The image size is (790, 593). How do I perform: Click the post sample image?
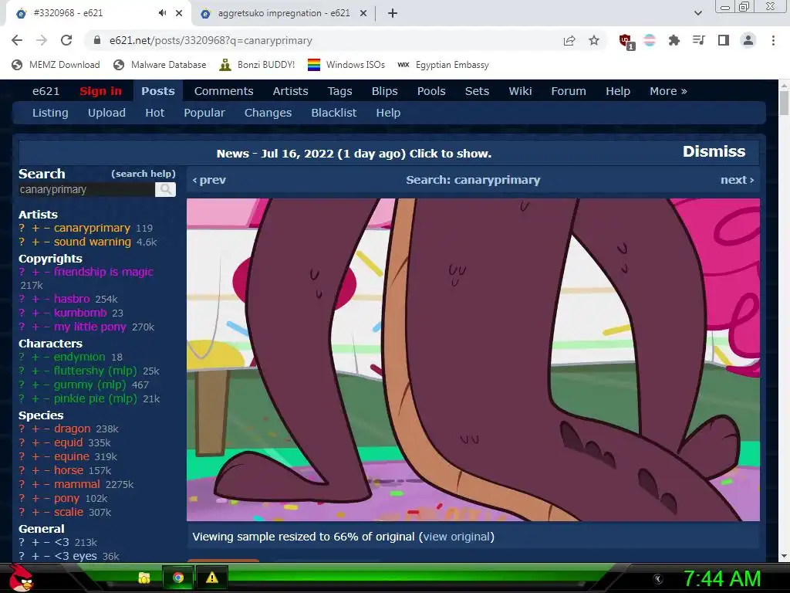pyautogui.click(x=473, y=360)
